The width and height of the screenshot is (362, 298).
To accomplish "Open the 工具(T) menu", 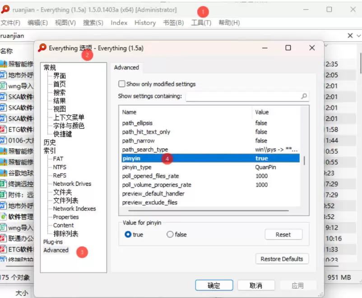I will [x=201, y=23].
